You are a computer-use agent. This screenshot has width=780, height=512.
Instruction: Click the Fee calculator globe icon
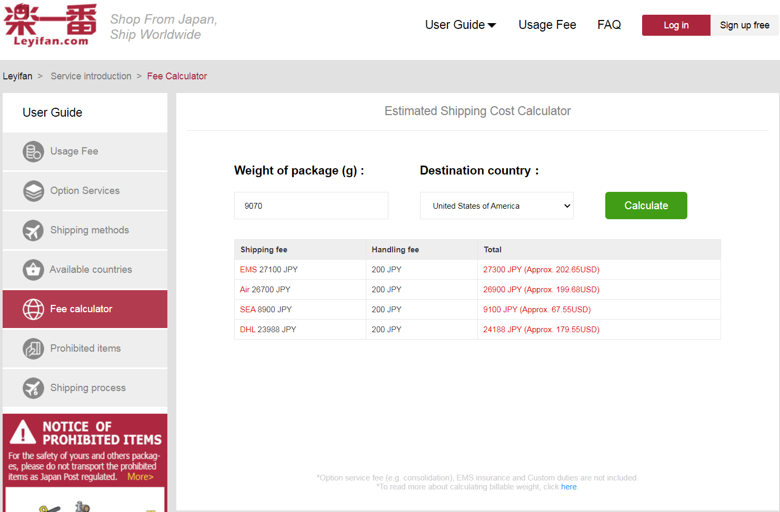coord(33,309)
